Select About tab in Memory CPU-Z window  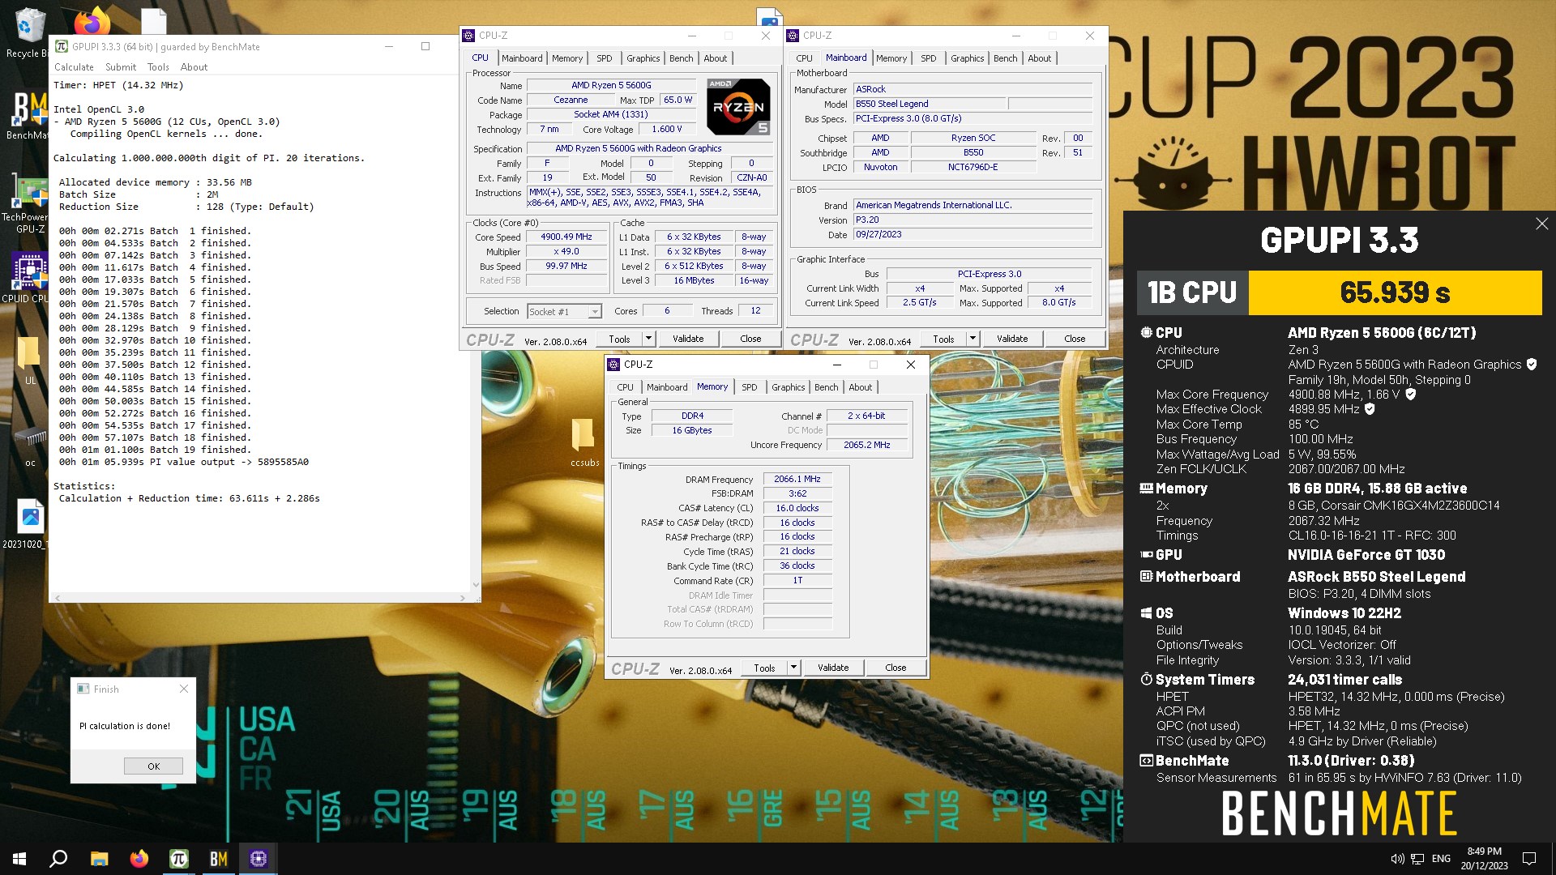point(861,387)
